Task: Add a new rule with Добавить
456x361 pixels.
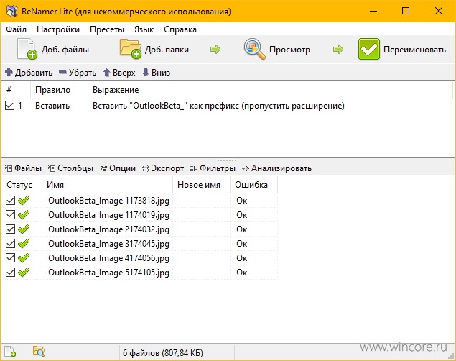Action: tap(29, 73)
